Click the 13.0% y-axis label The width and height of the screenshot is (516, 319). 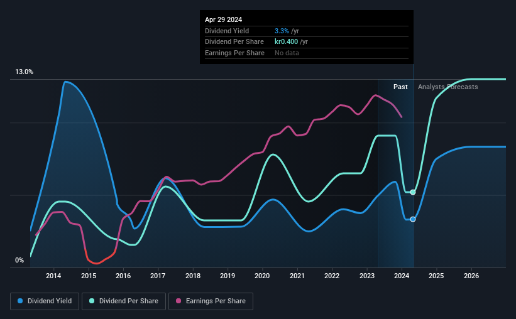click(x=24, y=72)
